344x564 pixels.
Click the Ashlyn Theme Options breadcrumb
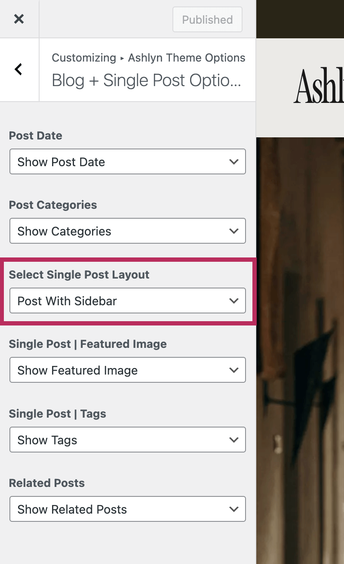[186, 57]
